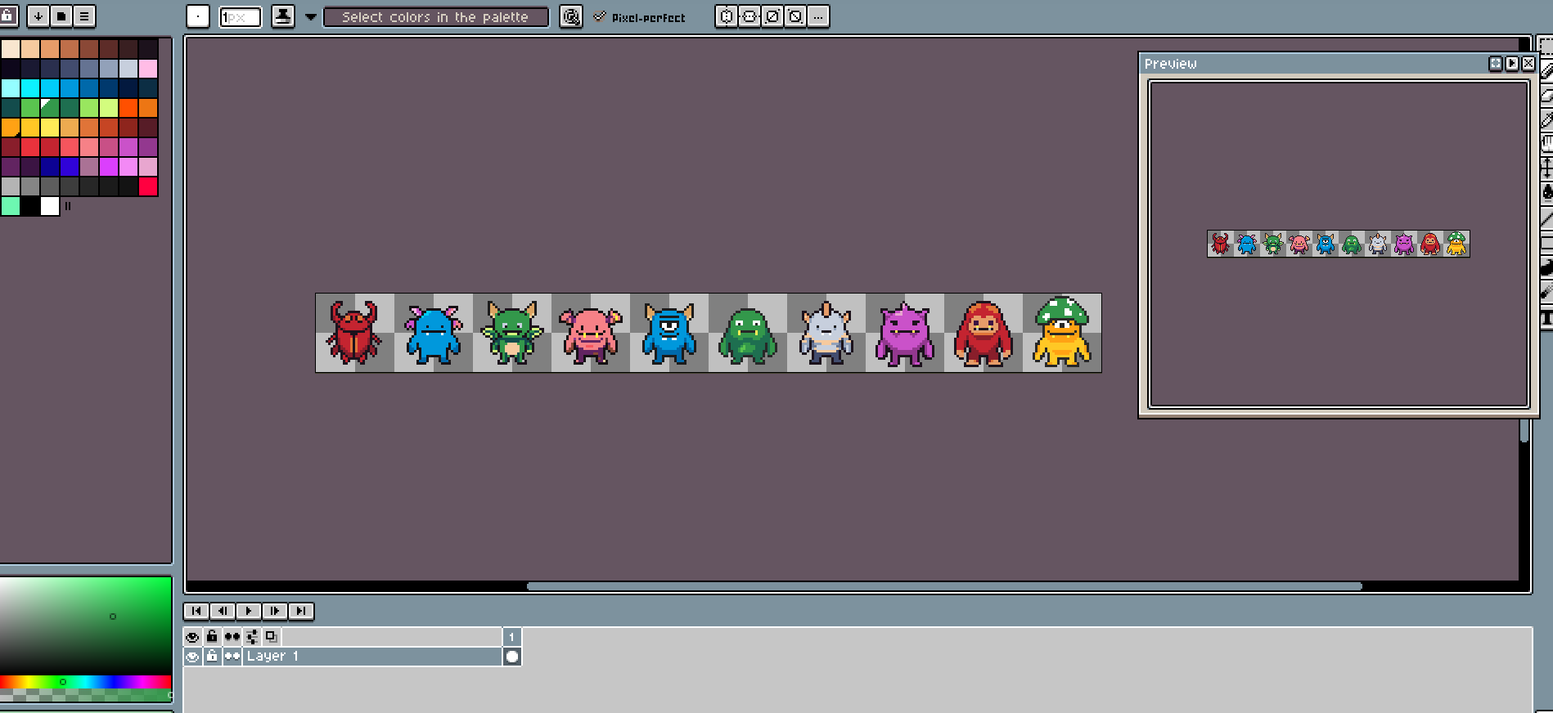Expand the ink options dropdown arrow
Screen dimensions: 1553x713
point(311,17)
